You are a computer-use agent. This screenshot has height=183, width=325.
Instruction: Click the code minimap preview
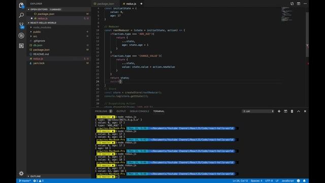[286, 14]
